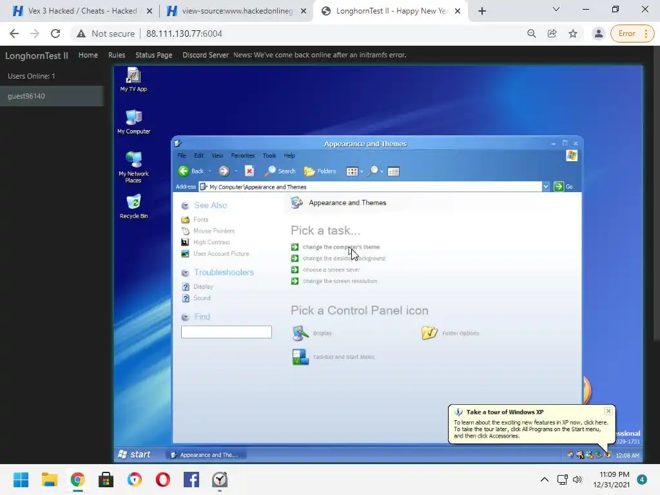The image size is (660, 495).
Task: Choose Change the screen resolution task
Action: point(340,281)
